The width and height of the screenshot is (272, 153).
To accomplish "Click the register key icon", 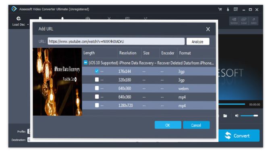I will pyautogui.click(x=228, y=9).
